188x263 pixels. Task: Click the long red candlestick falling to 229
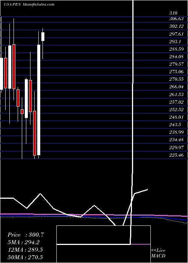pos(35,133)
